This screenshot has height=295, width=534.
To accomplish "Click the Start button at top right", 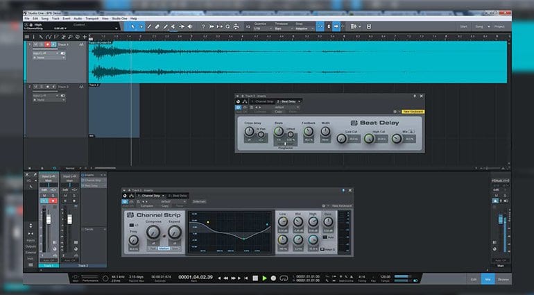I will (463, 26).
